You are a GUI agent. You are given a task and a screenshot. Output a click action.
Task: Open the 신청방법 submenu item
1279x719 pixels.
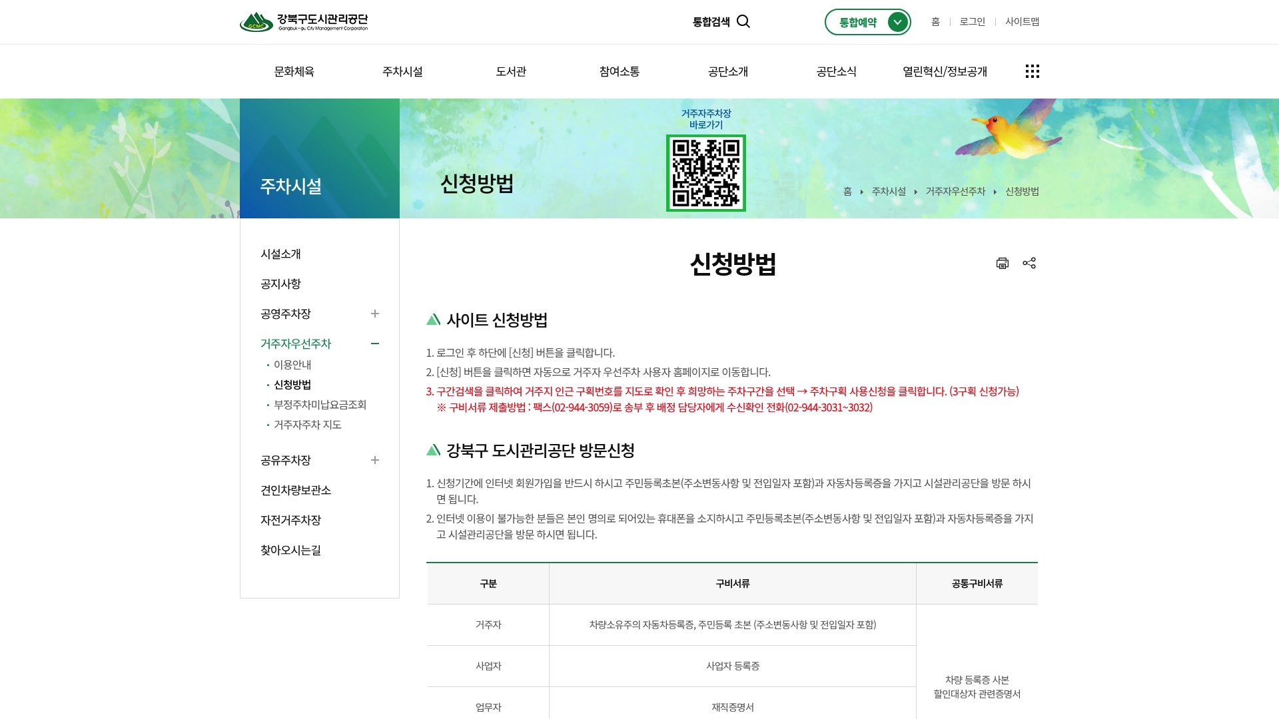click(292, 385)
